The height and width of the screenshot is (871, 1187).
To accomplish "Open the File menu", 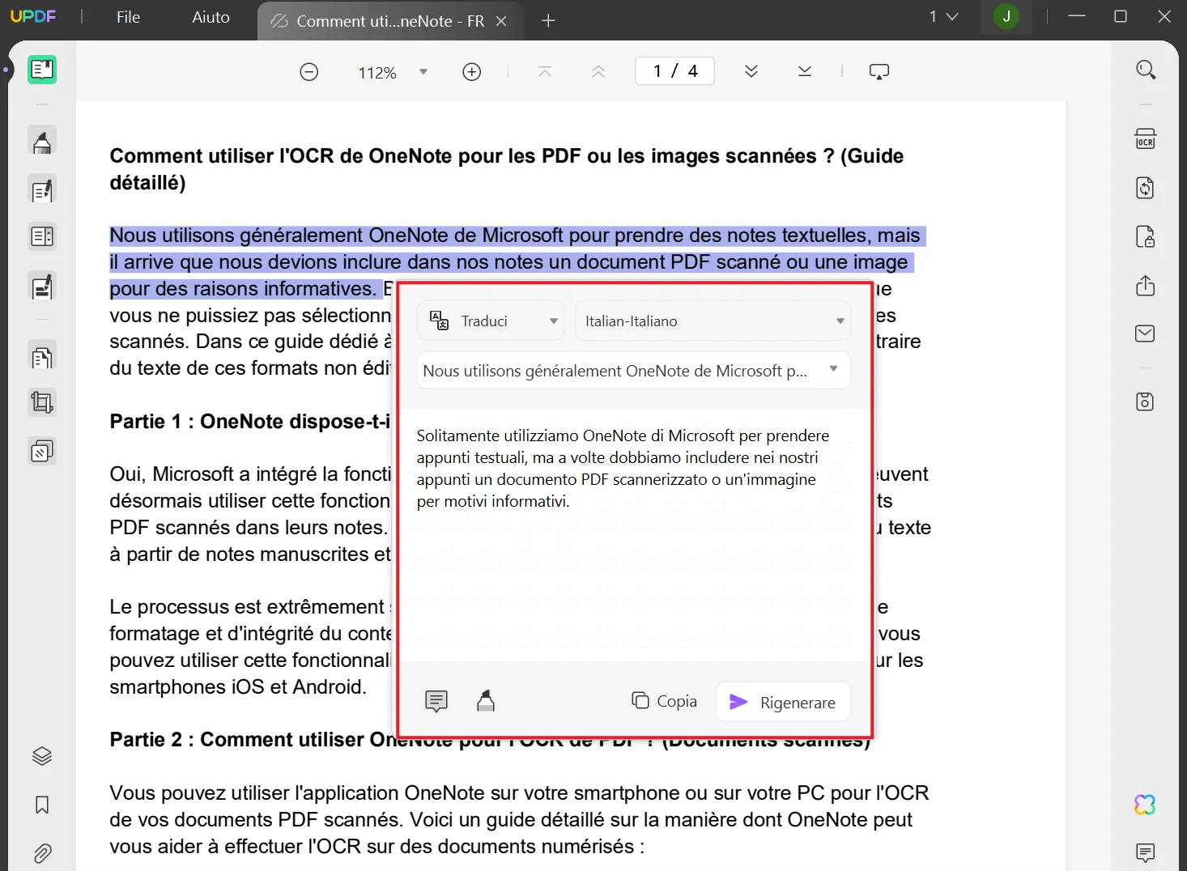I will 128,17.
